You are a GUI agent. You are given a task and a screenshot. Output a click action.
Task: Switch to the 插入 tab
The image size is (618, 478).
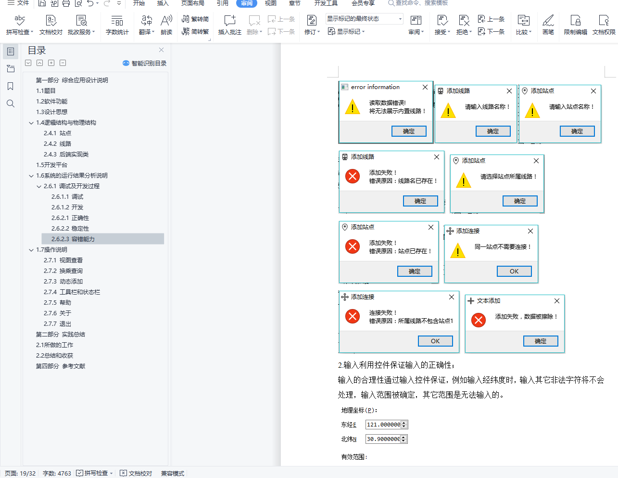point(163,3)
